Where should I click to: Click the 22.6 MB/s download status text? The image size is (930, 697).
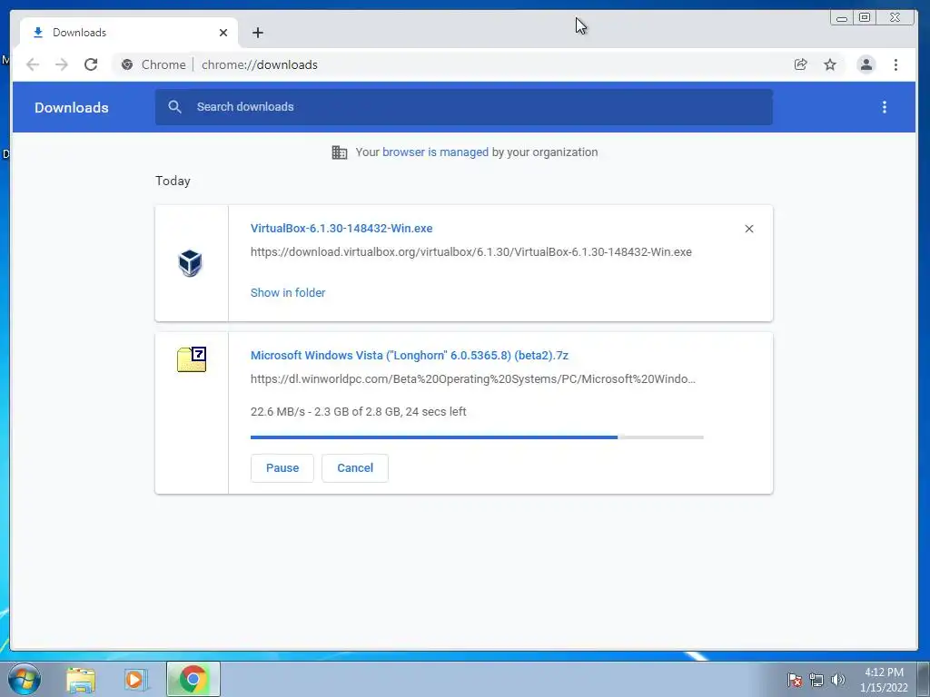click(x=358, y=412)
